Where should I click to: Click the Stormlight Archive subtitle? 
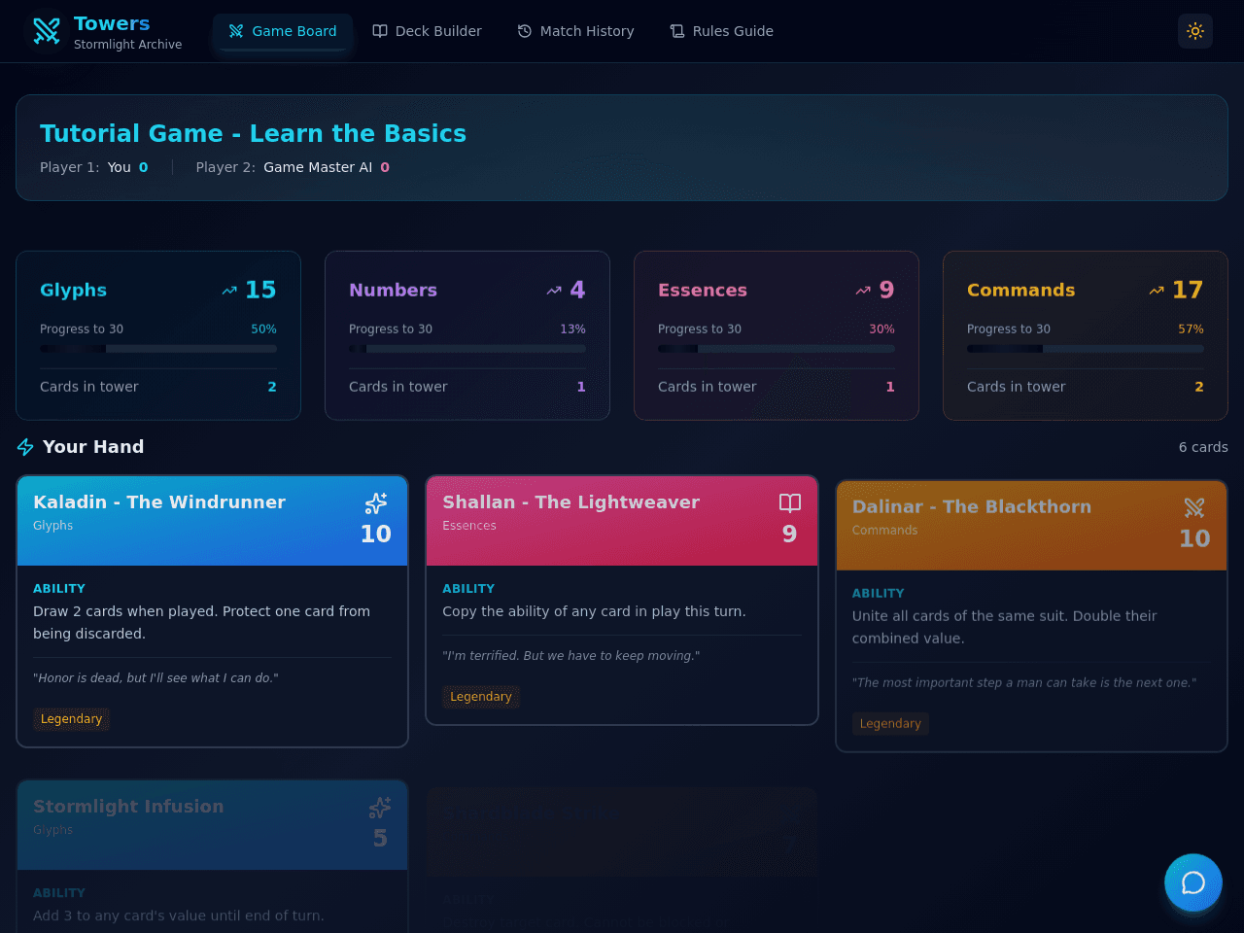point(128,45)
